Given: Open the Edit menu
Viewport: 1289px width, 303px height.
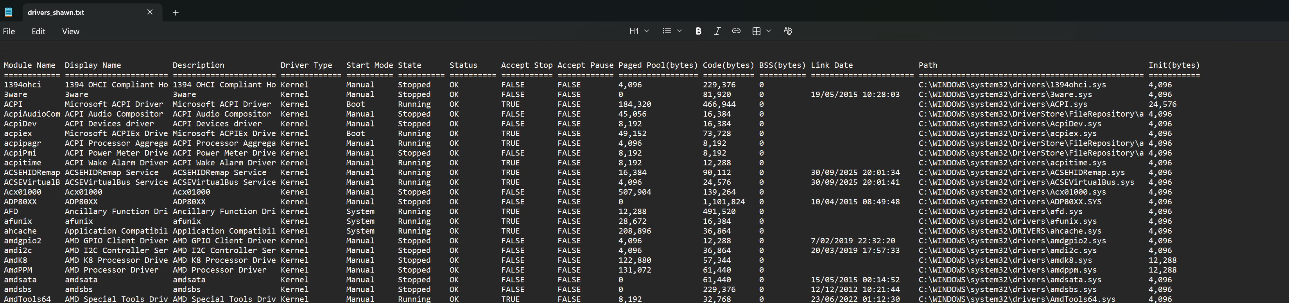Looking at the screenshot, I should (x=39, y=32).
